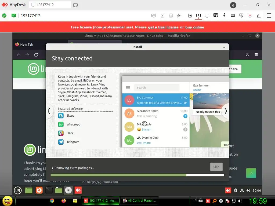Screen dimensions: 275x206
Task: Click the hamburger menu in chat preview
Action: coord(128,88)
